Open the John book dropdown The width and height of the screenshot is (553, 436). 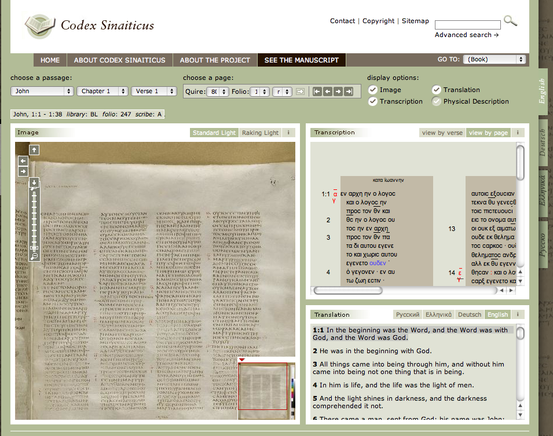point(42,91)
